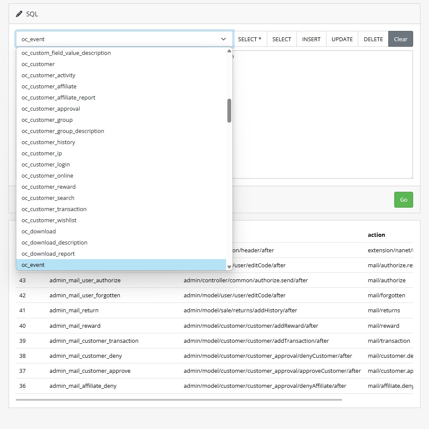Run the query with green Go button

point(403,199)
